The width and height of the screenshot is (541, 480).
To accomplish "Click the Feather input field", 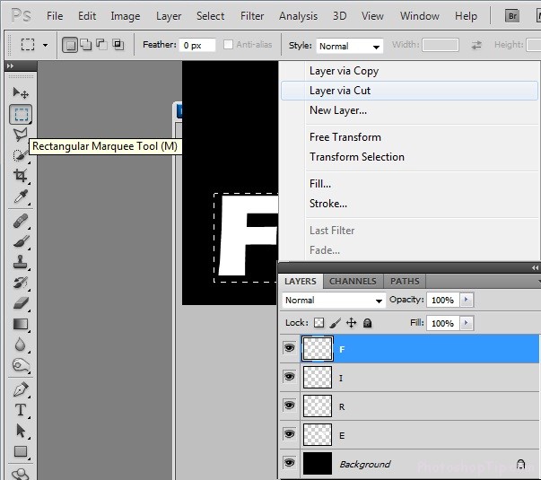I will pyautogui.click(x=197, y=45).
